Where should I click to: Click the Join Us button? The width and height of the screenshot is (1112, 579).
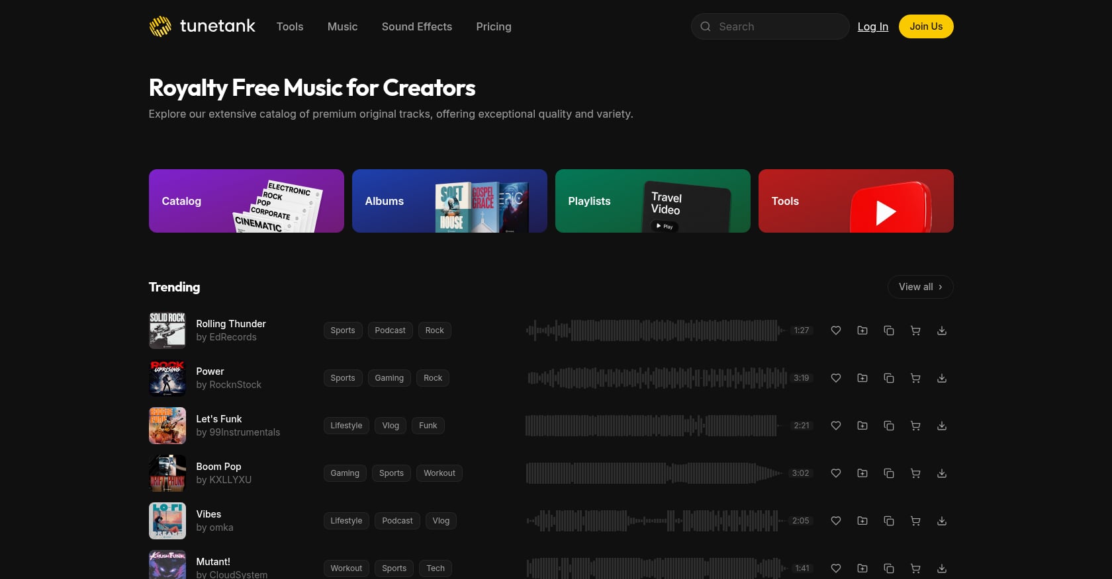[x=926, y=26]
